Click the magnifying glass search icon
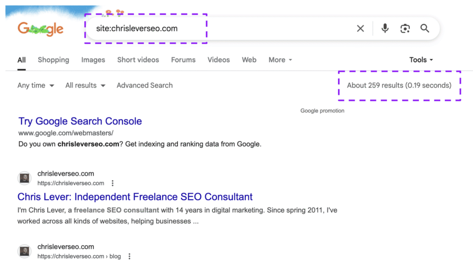Screen dimensions: 473x266 pos(425,29)
